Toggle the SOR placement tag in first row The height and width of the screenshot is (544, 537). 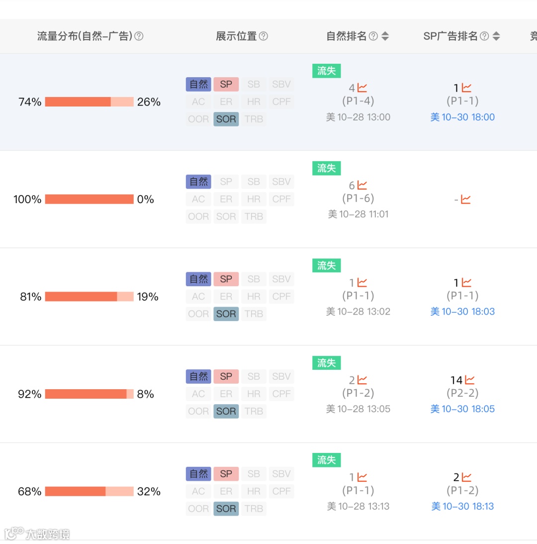pos(226,119)
